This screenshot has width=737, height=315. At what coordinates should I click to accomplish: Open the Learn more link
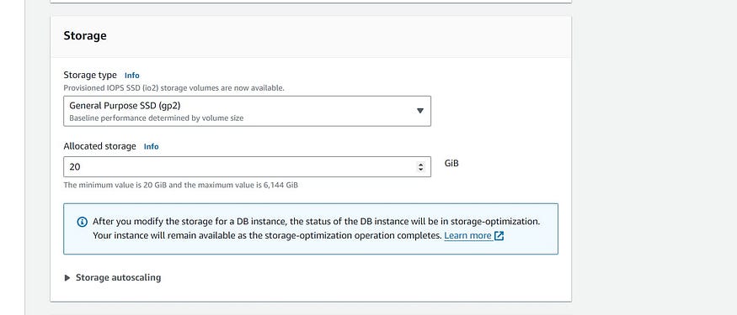[x=467, y=236]
